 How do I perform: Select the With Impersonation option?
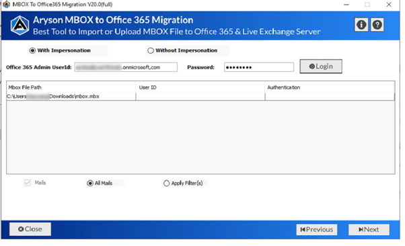(x=32, y=50)
